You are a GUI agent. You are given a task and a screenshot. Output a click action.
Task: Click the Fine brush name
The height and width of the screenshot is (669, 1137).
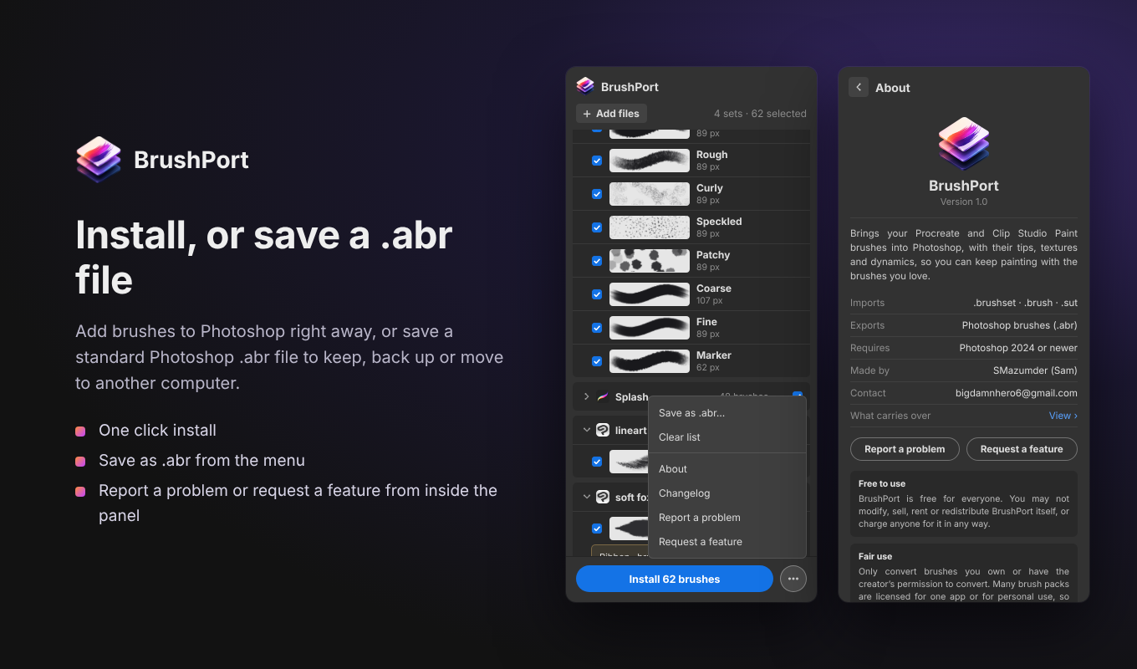pos(706,322)
